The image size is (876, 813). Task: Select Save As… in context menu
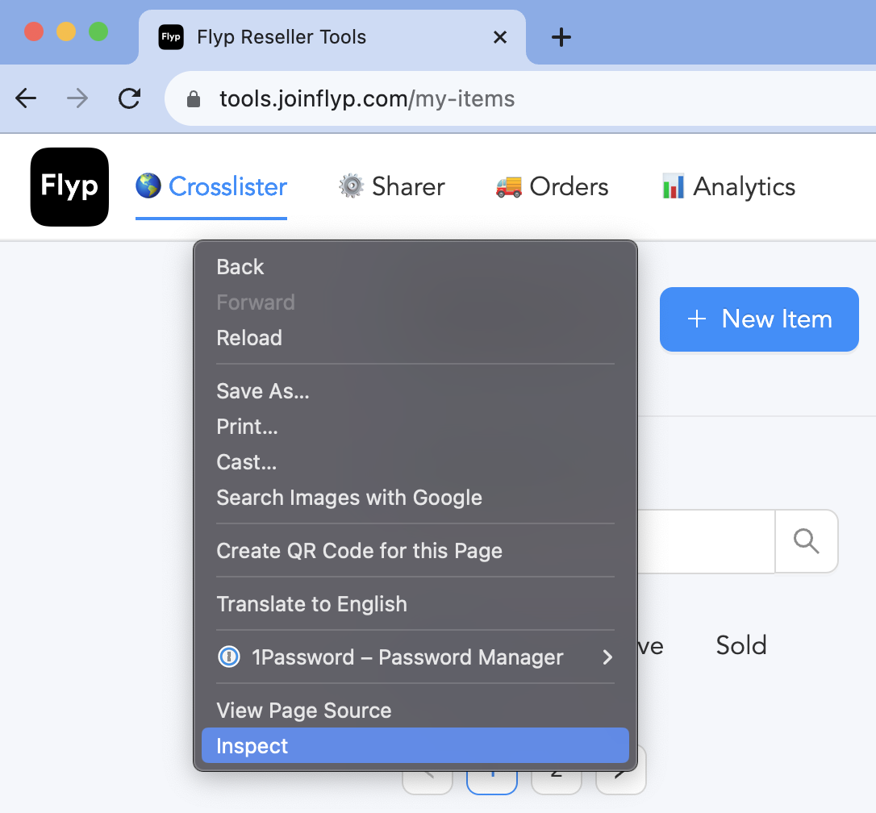pos(262,391)
